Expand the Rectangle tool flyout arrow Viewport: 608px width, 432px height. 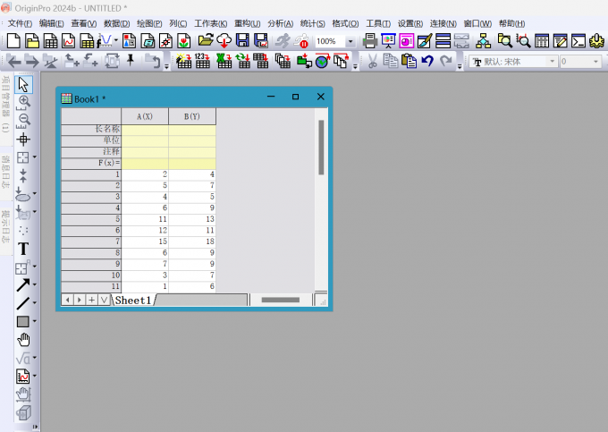point(35,321)
